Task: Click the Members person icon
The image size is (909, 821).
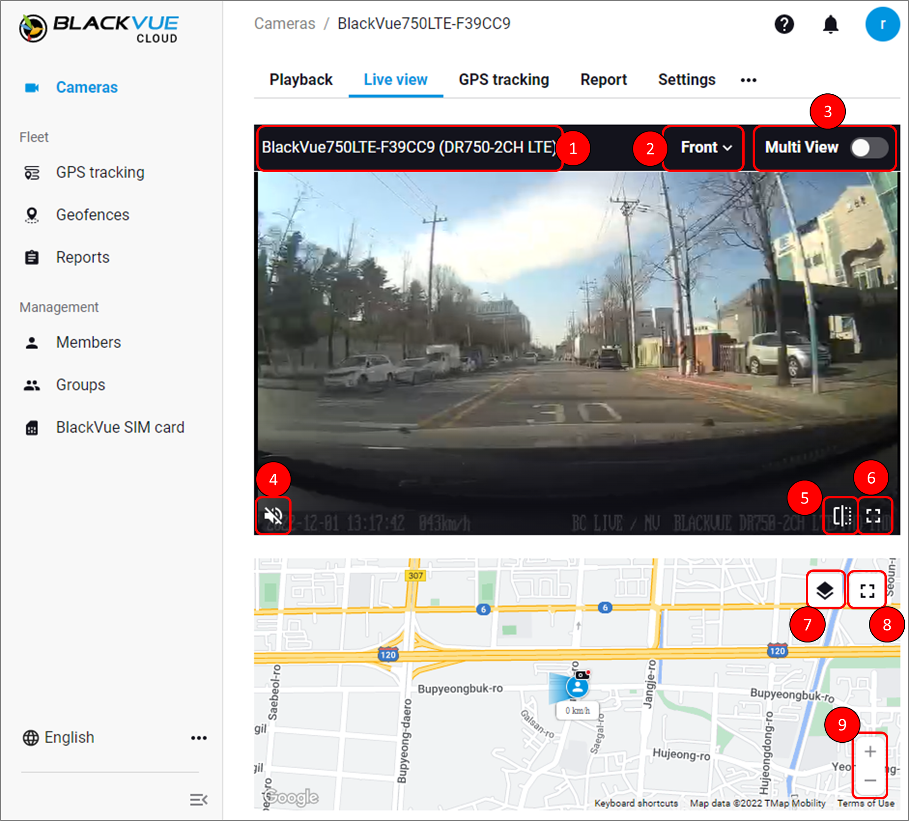Action: coord(32,342)
